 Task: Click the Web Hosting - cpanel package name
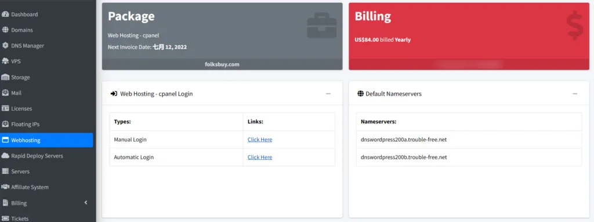tap(133, 35)
